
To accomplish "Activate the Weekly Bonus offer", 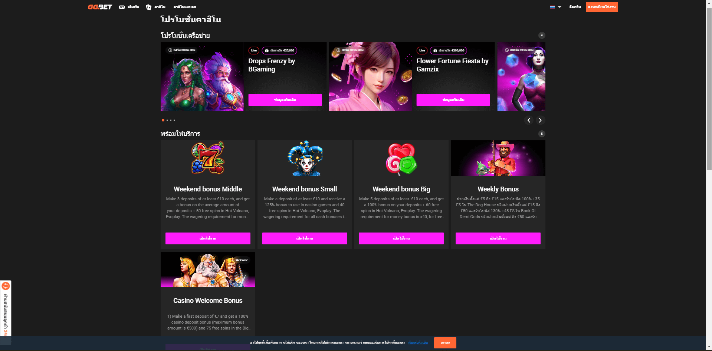I will [498, 238].
